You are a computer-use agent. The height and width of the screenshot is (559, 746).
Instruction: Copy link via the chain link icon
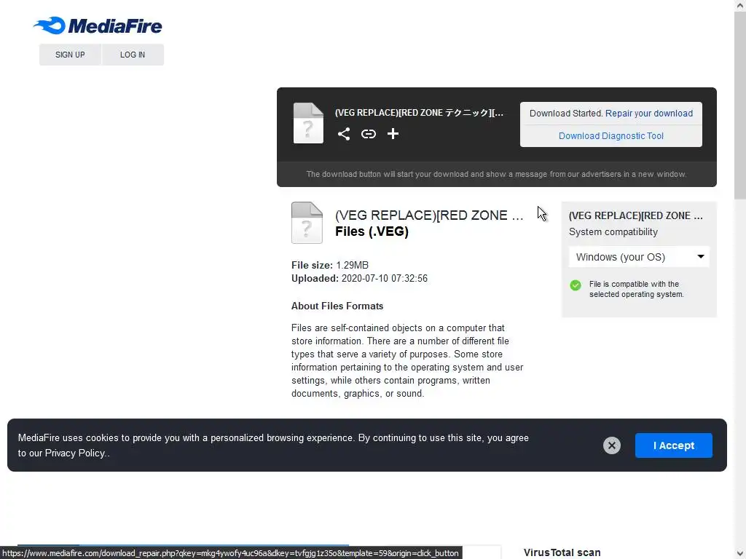(368, 134)
